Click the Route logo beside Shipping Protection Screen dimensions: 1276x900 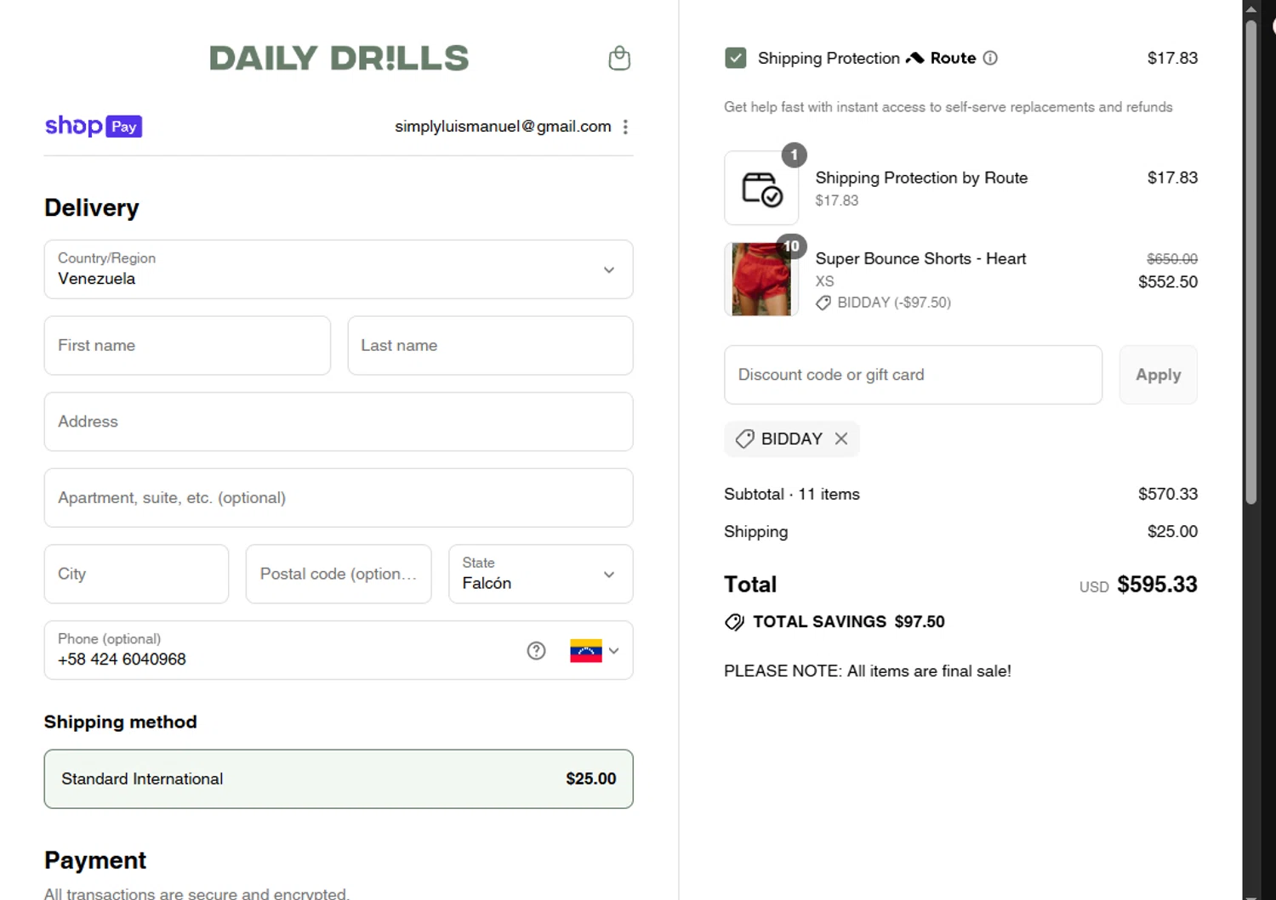click(x=941, y=58)
